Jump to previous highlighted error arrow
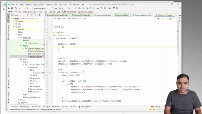 click(x=174, y=19)
